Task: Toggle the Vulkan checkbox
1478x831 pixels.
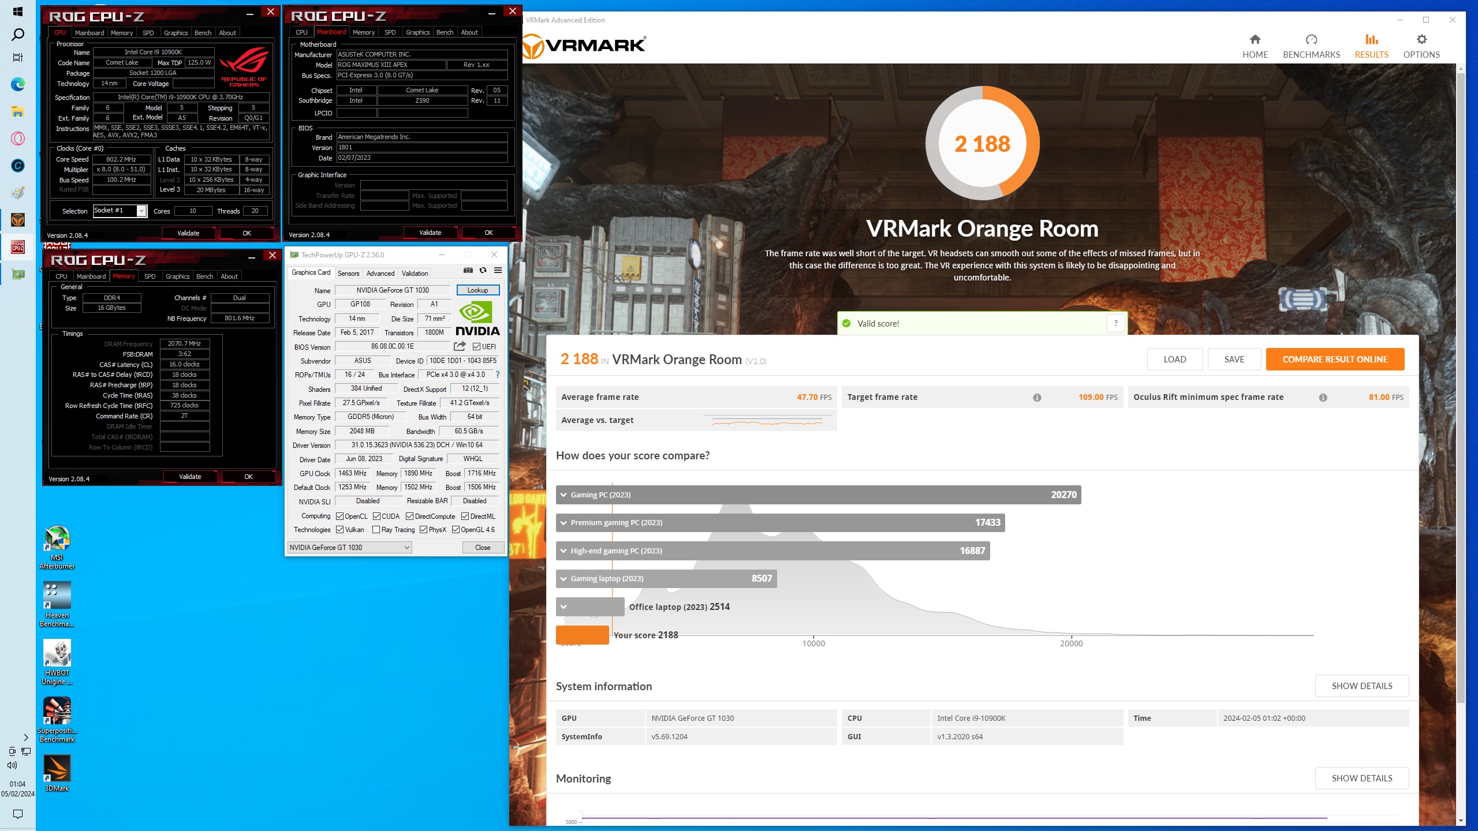Action: pyautogui.click(x=340, y=530)
